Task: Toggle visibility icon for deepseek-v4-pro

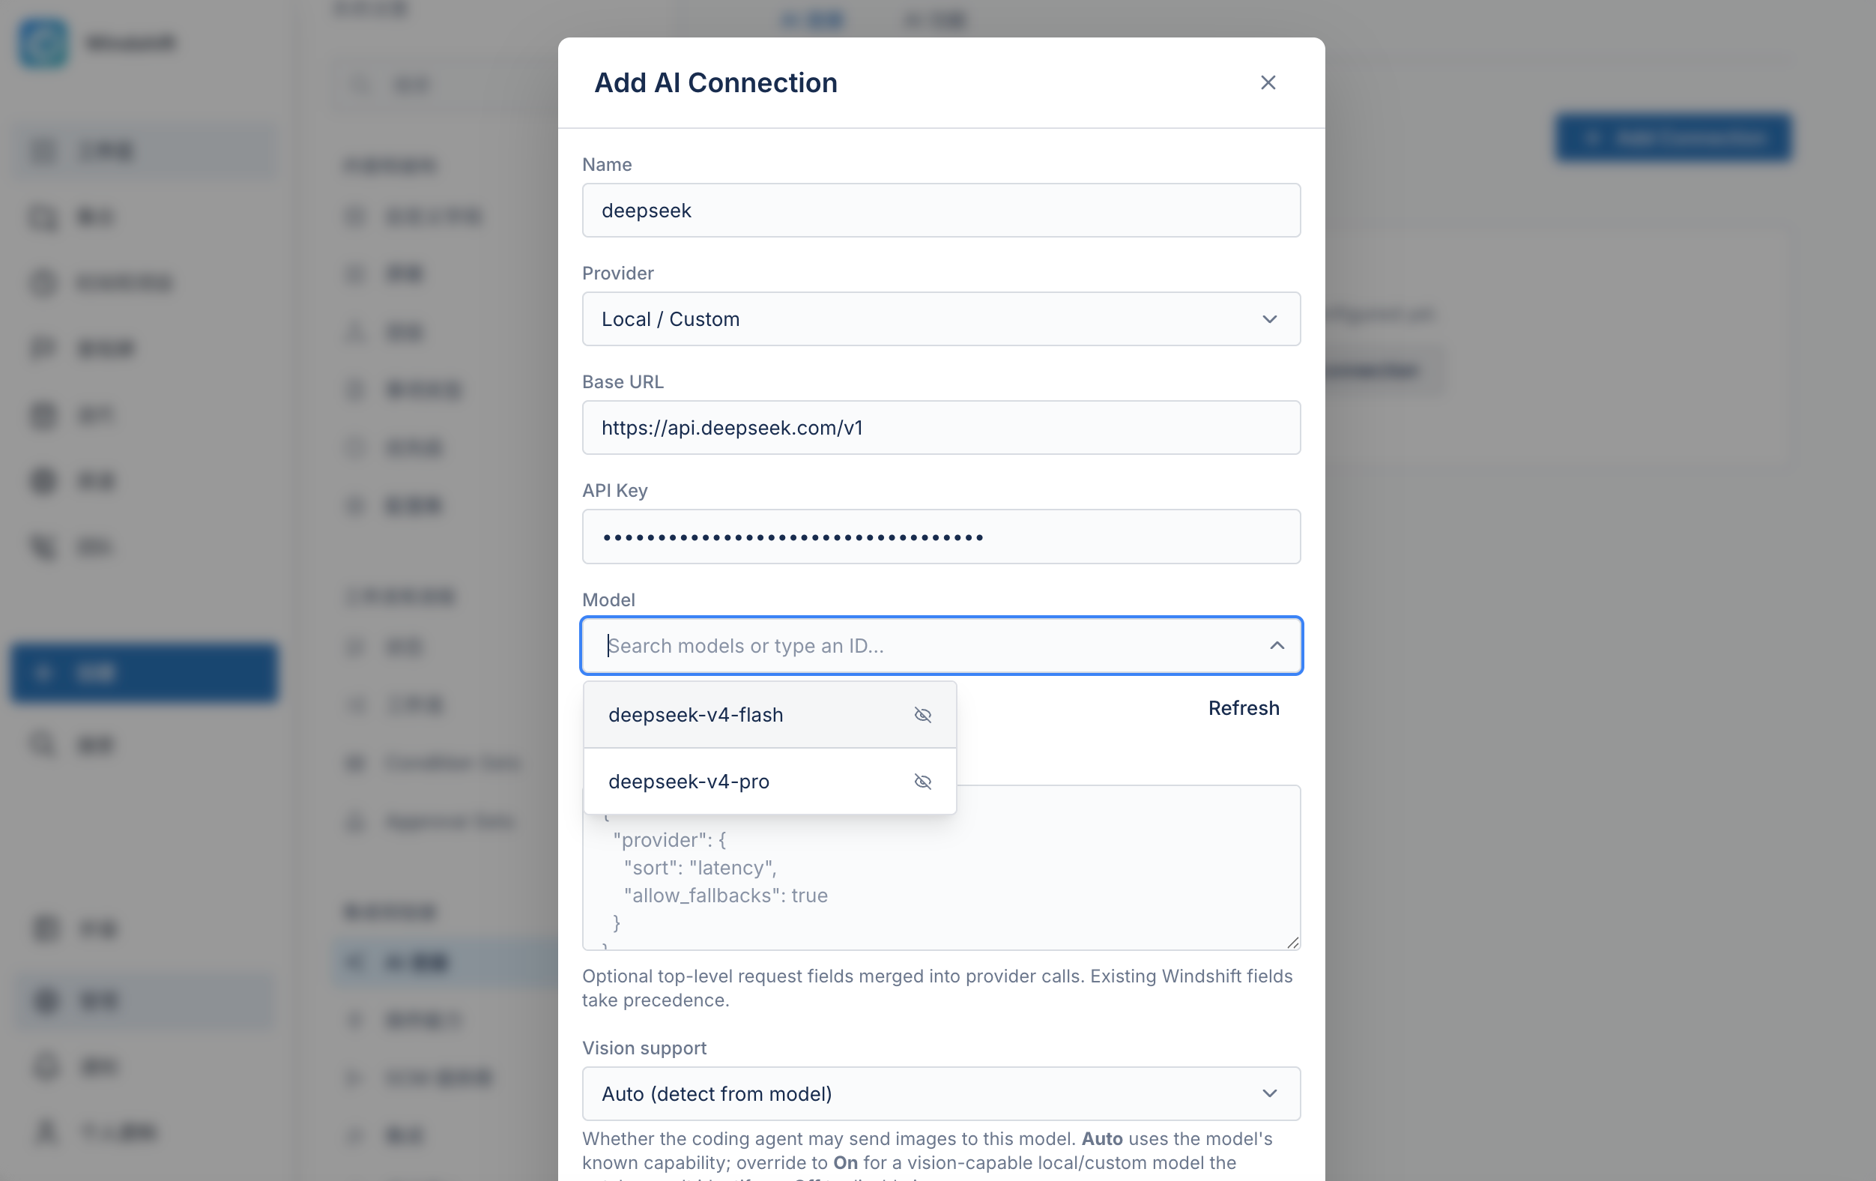Action: 922,782
